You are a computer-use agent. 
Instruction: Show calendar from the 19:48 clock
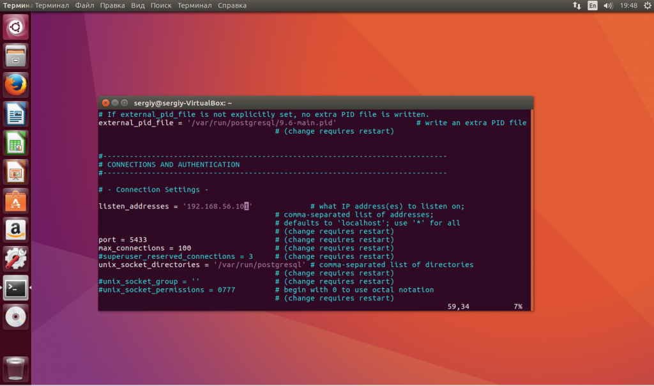(628, 6)
